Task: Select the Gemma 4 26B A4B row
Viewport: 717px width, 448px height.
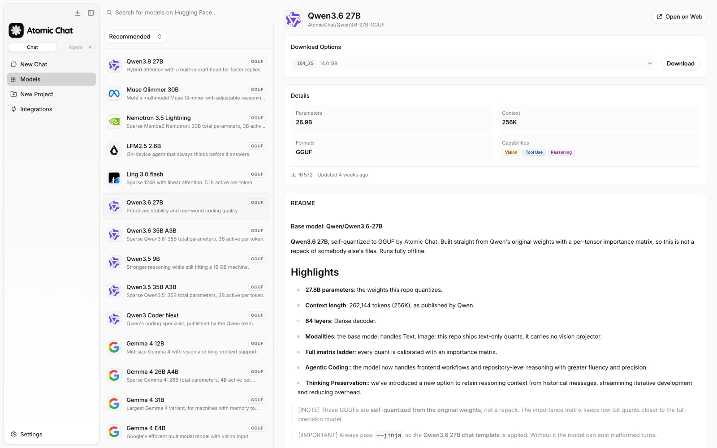Action: tap(186, 376)
